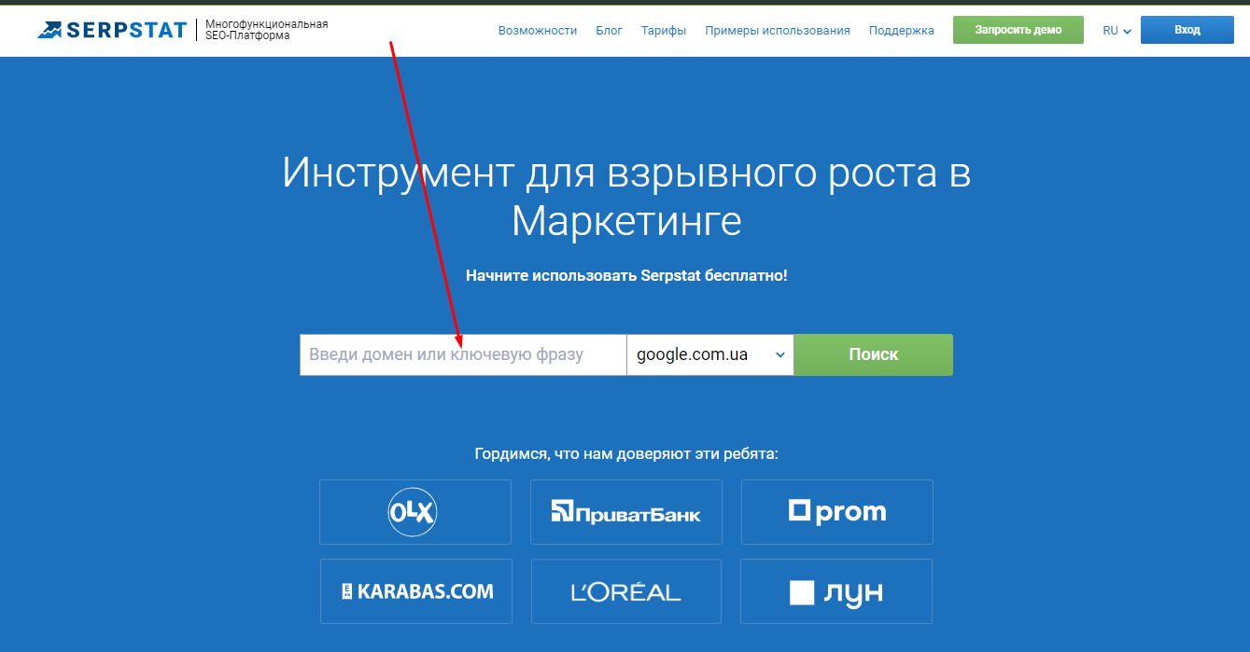
Task: Click the heading Инструмент для взрывного роста
Action: pyautogui.click(x=626, y=197)
